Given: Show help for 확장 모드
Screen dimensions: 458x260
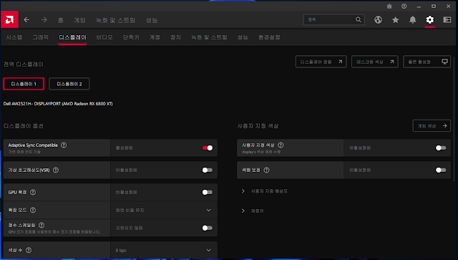Looking at the screenshot, I should (x=33, y=210).
